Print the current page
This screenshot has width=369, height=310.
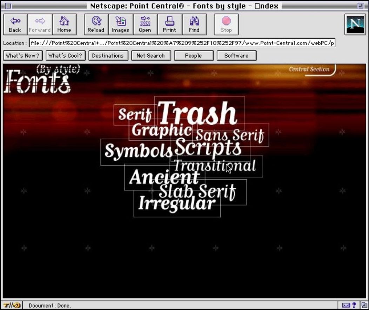click(170, 25)
